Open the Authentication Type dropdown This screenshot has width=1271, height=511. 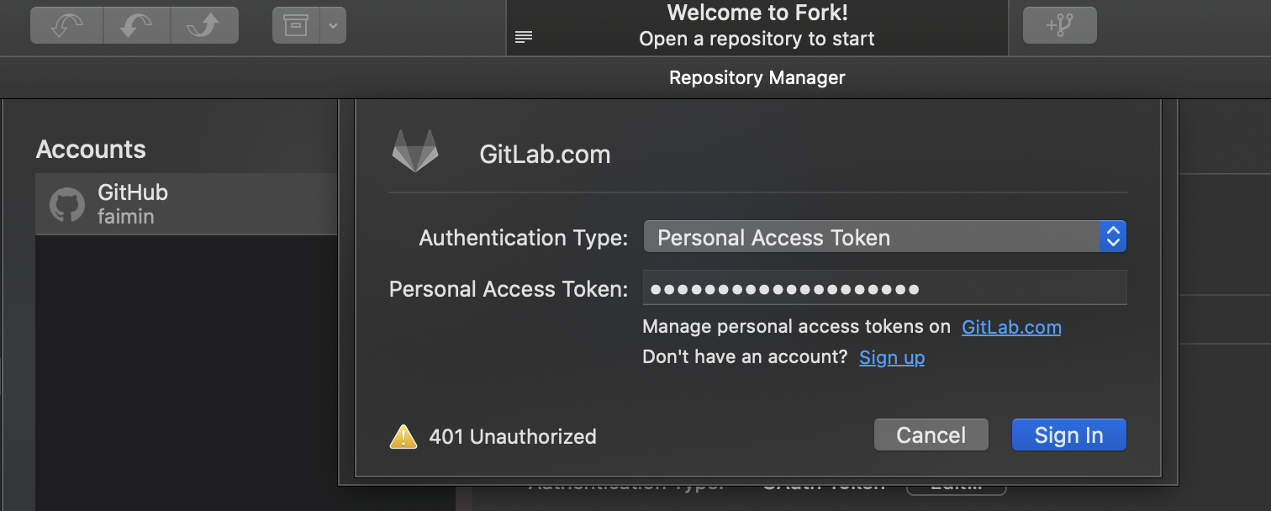884,236
